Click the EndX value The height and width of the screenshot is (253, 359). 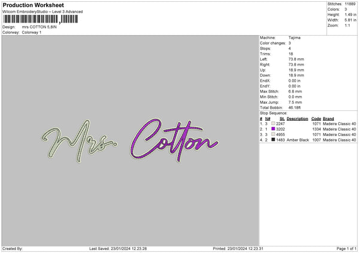(294, 81)
